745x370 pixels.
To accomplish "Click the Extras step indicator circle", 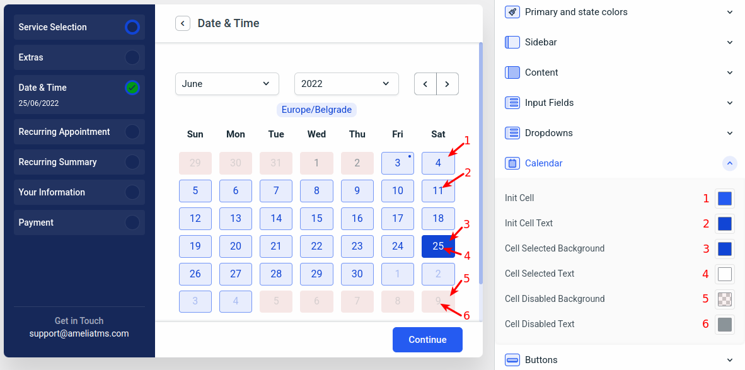I will click(x=132, y=57).
